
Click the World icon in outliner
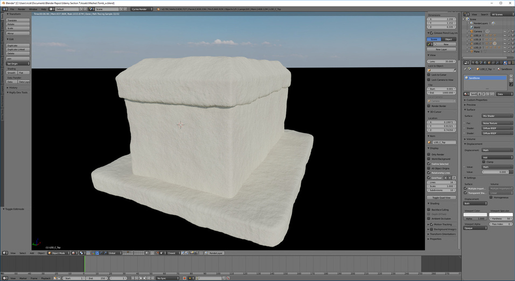click(471, 27)
